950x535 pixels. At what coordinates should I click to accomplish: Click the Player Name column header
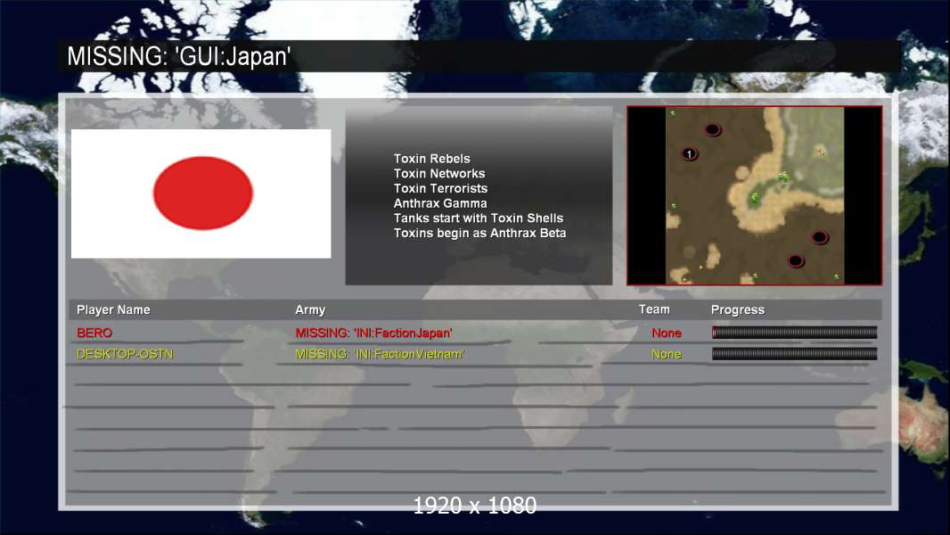pos(113,309)
